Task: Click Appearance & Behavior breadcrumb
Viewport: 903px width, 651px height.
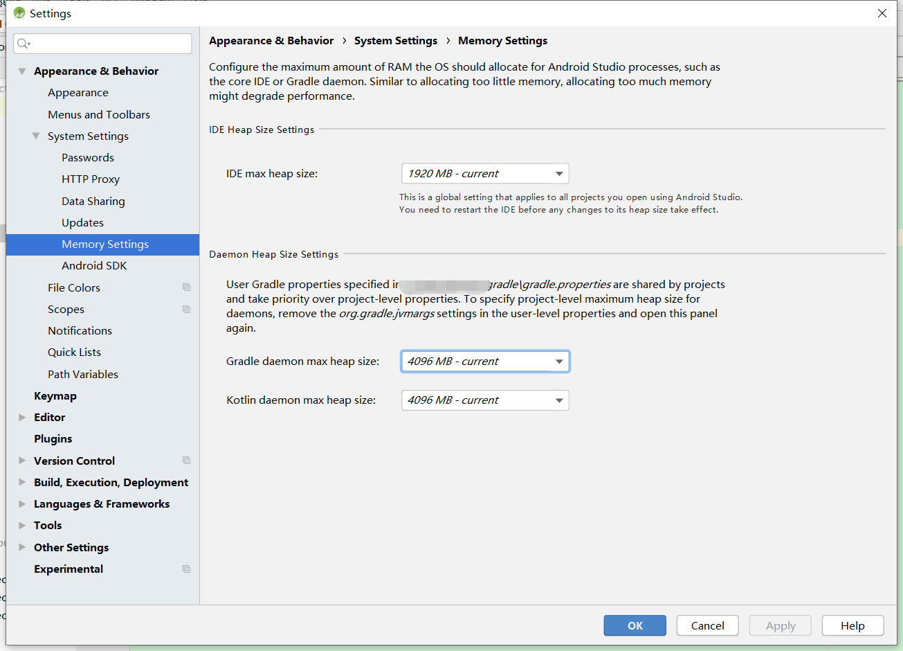Action: click(271, 41)
